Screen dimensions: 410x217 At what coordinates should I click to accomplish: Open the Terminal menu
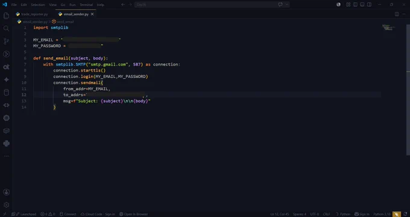click(x=86, y=5)
